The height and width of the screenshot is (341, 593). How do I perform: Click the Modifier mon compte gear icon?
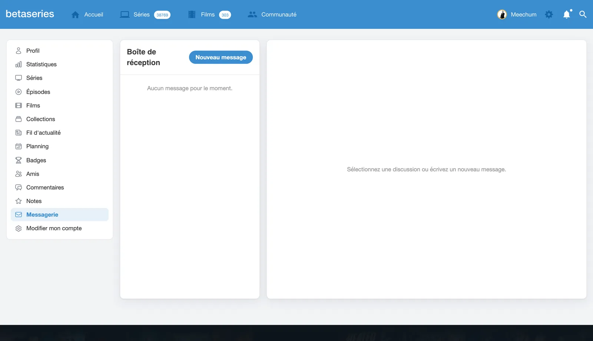tap(19, 228)
